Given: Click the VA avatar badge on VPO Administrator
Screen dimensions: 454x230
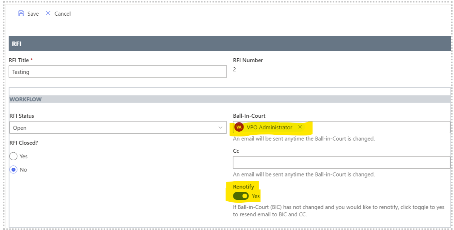Looking at the screenshot, I should coord(238,127).
